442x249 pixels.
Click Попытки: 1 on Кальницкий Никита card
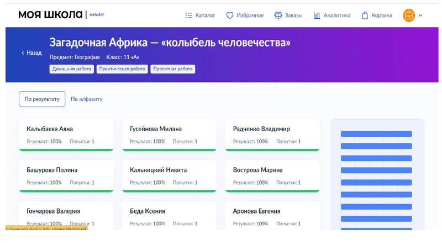pos(185,183)
